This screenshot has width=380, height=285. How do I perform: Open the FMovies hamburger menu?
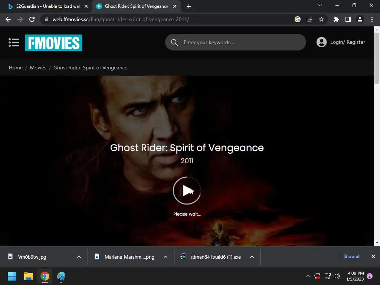14,42
